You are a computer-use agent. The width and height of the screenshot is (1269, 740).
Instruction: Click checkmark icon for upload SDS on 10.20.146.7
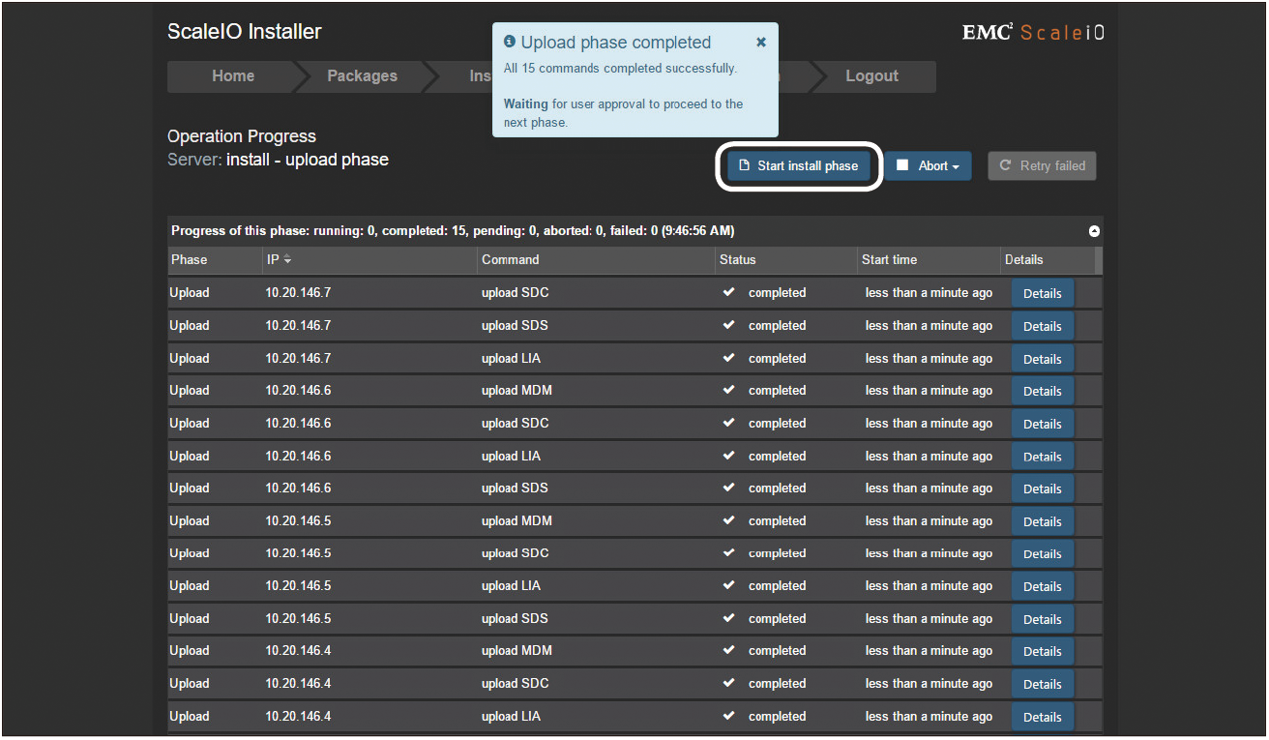[x=729, y=325]
